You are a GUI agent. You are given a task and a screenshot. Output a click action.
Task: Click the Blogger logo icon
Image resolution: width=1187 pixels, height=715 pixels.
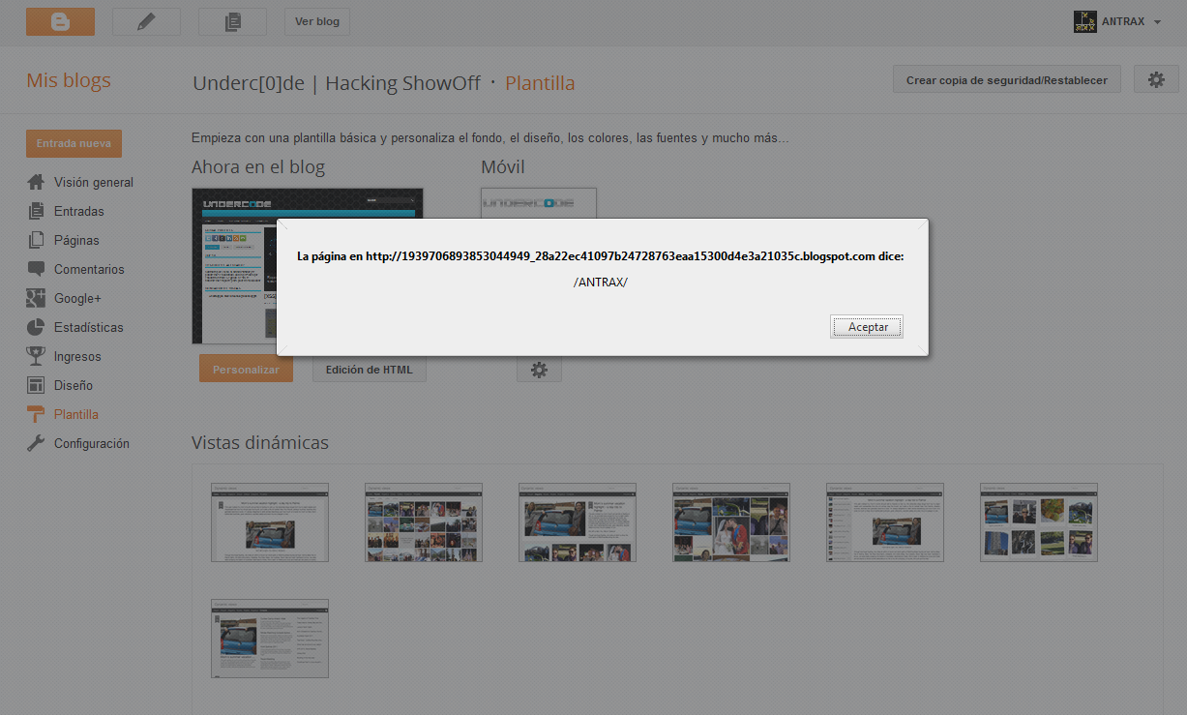[x=60, y=21]
